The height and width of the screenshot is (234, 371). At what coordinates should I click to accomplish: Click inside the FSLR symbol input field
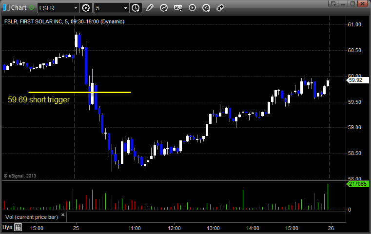click(x=56, y=8)
